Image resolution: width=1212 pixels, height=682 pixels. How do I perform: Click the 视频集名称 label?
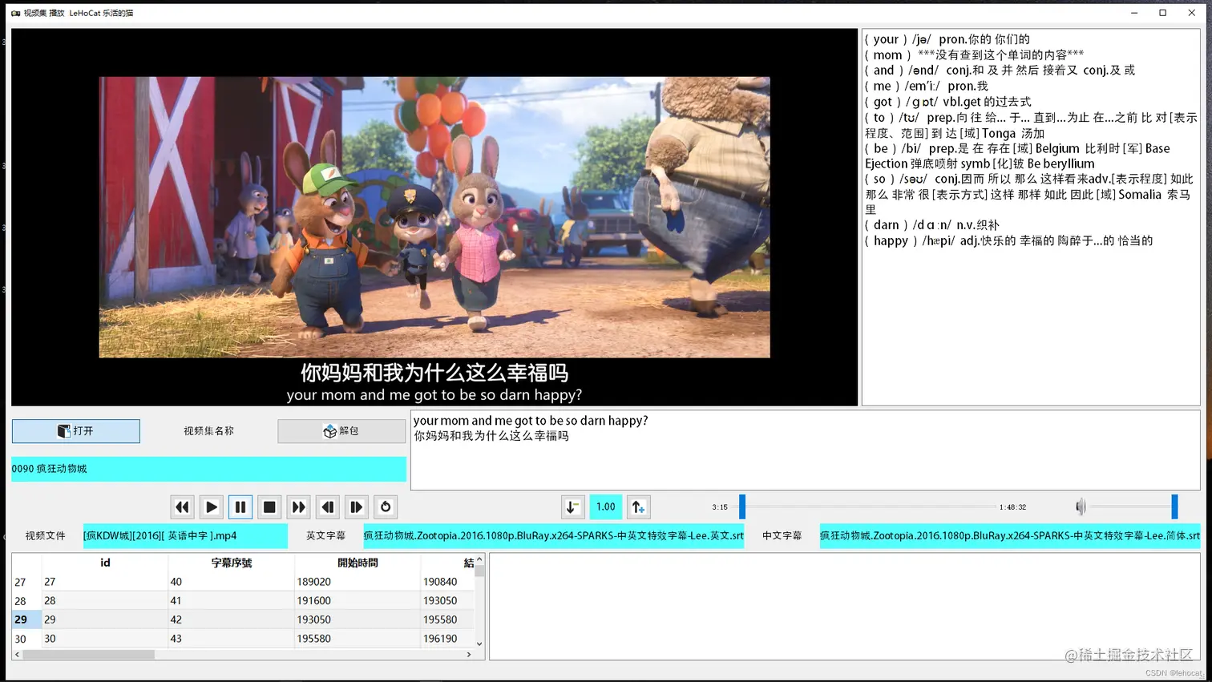(x=208, y=431)
